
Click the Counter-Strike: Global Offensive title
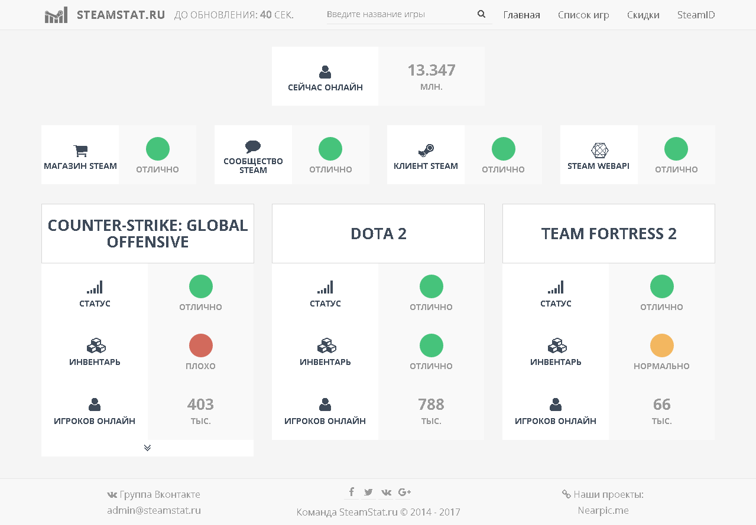click(148, 233)
